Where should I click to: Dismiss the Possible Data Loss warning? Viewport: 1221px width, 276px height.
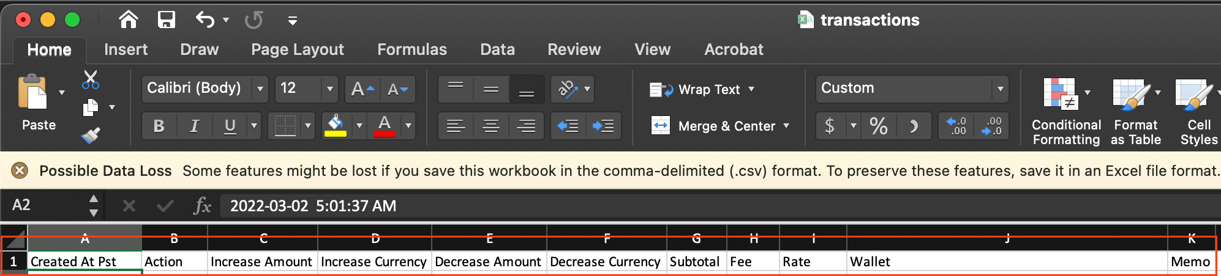coord(20,170)
